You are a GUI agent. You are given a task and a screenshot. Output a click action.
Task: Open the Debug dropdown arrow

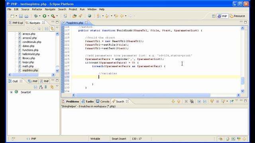[40, 16]
